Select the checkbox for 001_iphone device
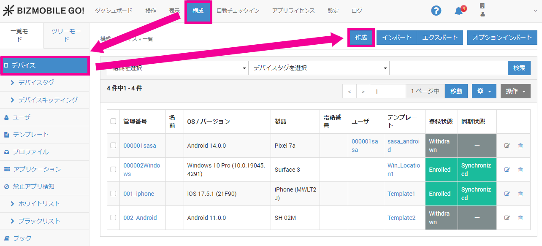This screenshot has height=246, width=542. [x=113, y=194]
